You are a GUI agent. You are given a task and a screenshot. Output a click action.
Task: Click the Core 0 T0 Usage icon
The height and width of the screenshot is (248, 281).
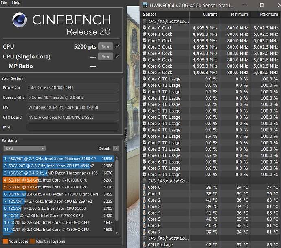[144, 79]
